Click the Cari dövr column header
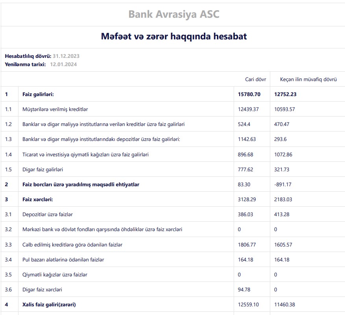Viewport: 345px width, 315px height. coord(255,79)
